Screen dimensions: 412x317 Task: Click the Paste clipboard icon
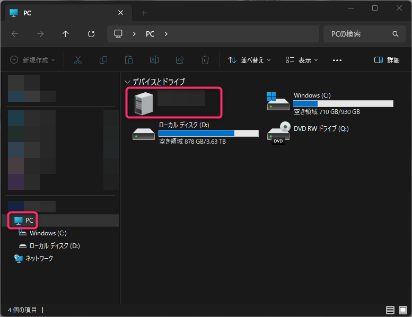click(x=128, y=60)
